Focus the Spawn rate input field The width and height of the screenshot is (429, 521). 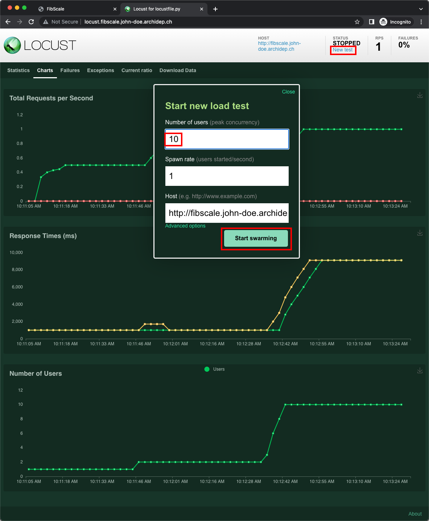click(227, 176)
